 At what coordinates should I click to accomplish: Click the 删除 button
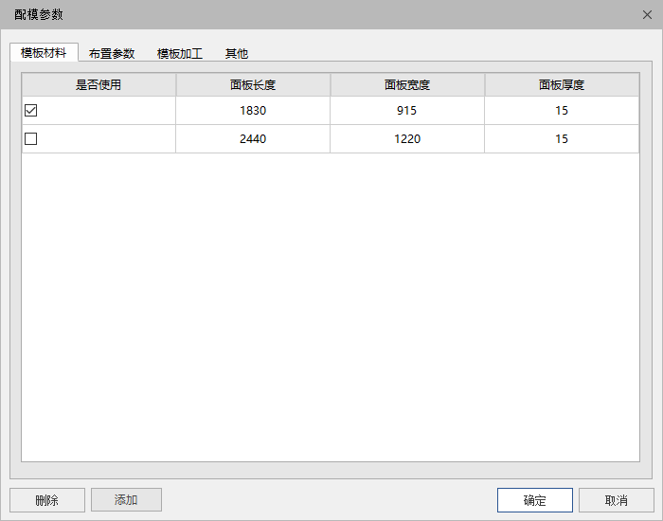click(47, 500)
